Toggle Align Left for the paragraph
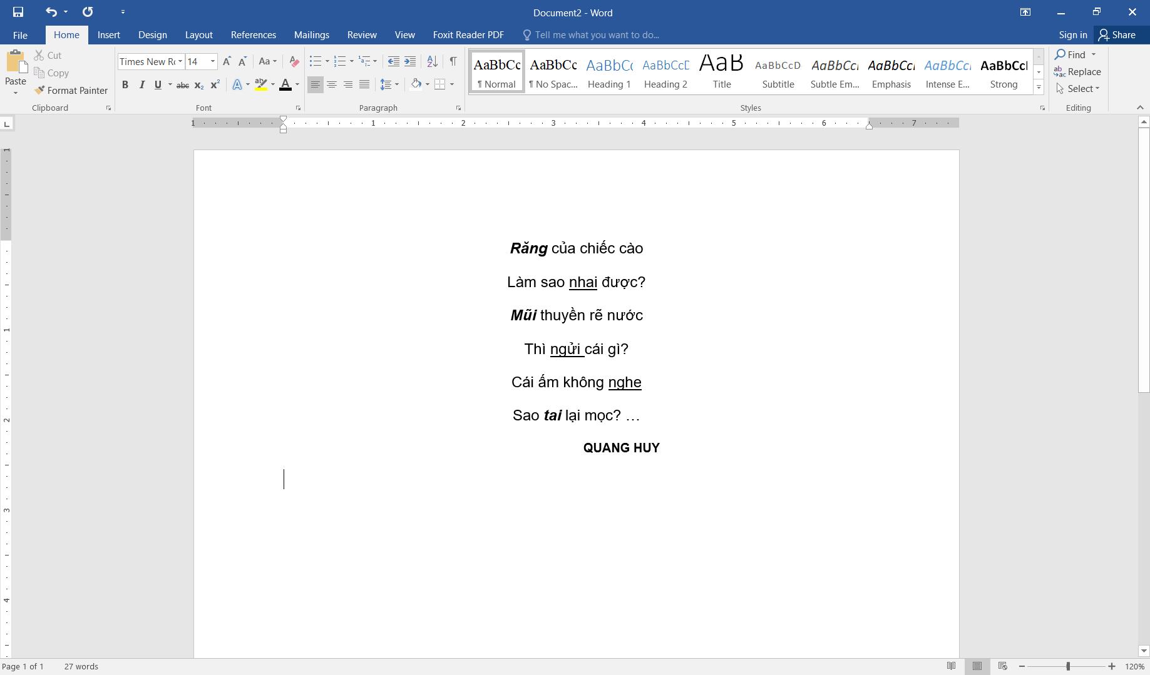Image resolution: width=1150 pixels, height=675 pixels. click(x=316, y=84)
